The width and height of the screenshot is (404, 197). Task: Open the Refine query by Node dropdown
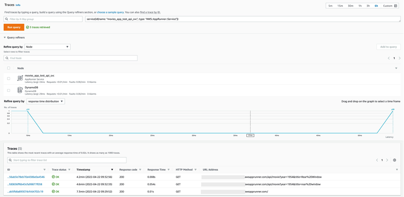point(47,47)
